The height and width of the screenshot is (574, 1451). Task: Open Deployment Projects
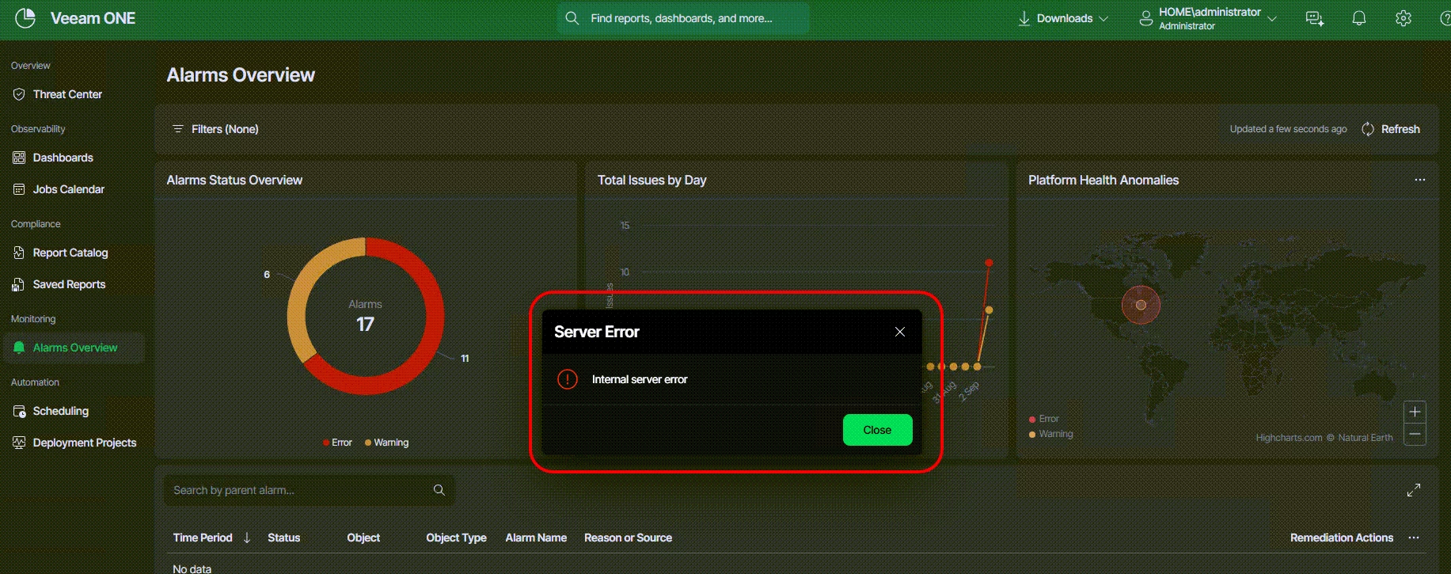(85, 443)
